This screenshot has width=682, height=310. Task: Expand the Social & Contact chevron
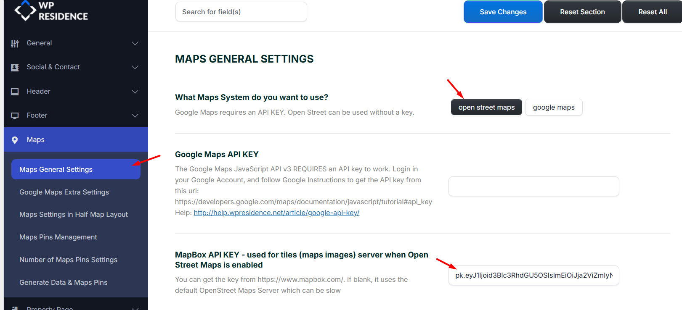135,67
